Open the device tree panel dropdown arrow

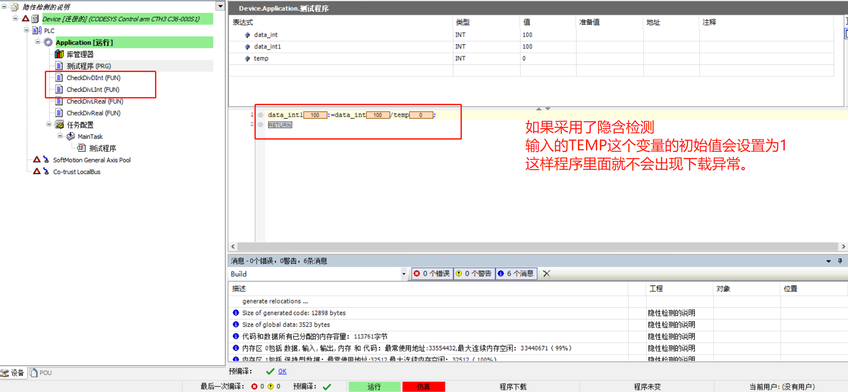(220, 6)
